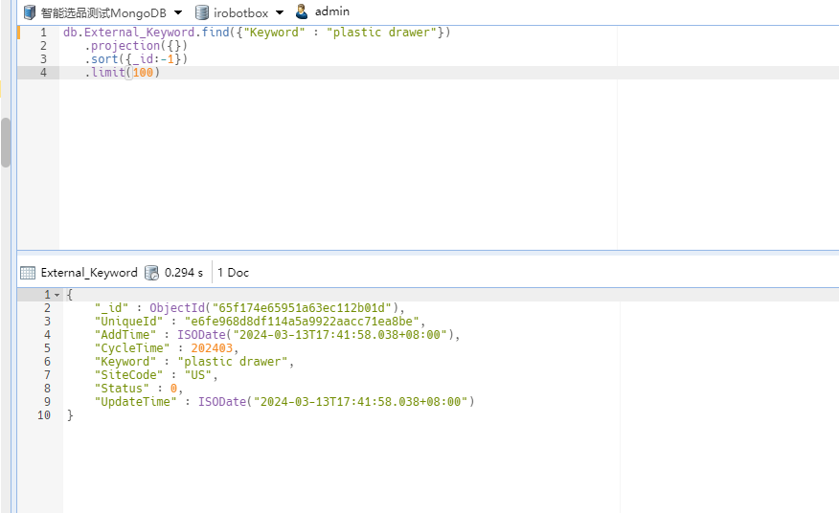
Task: Click the SiteCode "US" result line
Action: (156, 375)
